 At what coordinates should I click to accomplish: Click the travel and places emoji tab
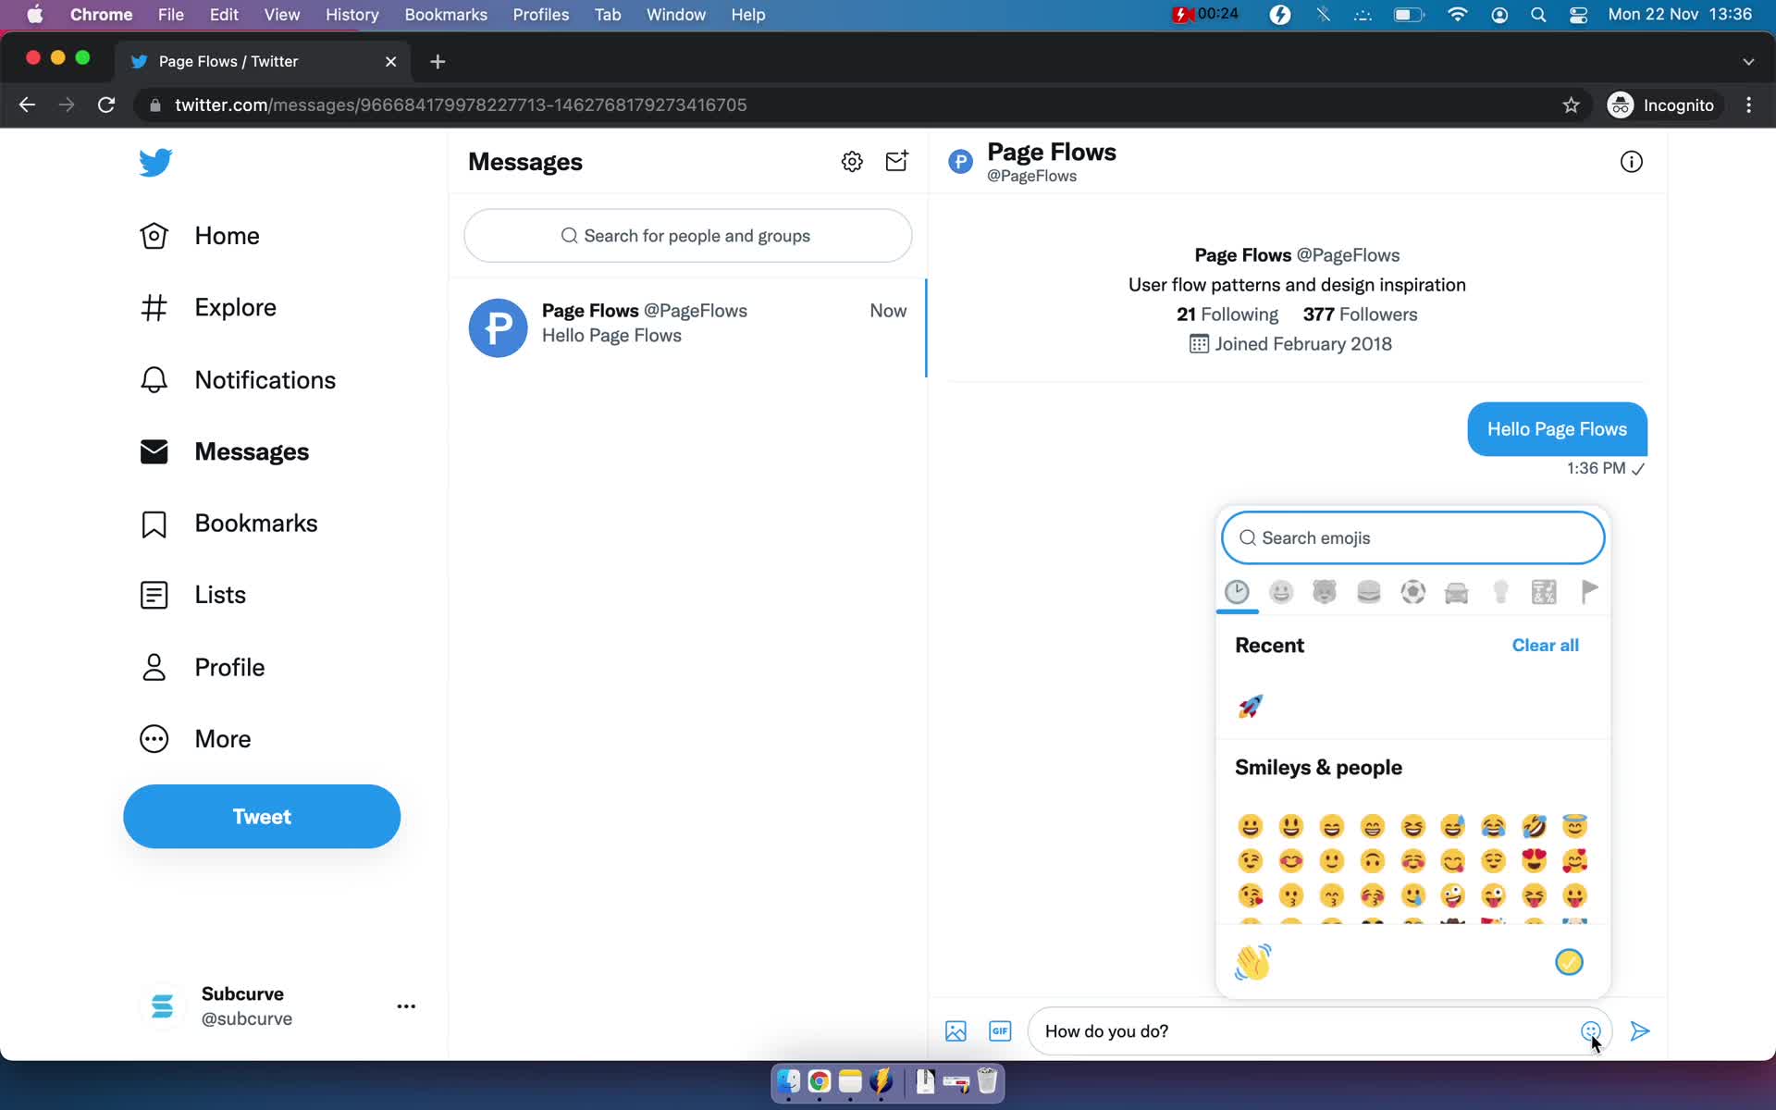tap(1456, 591)
